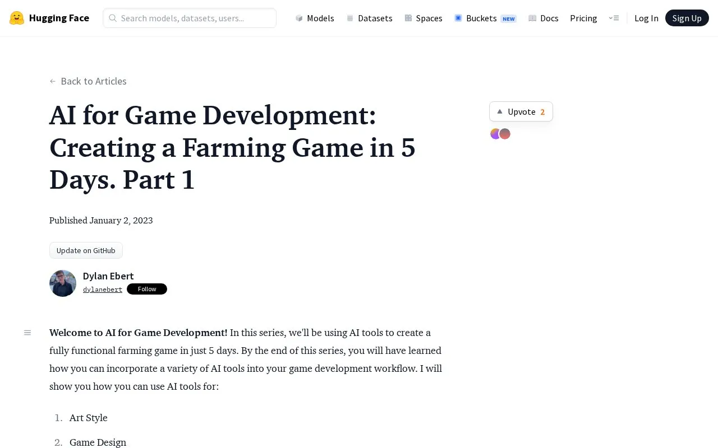Focus the search models, datasets, users field
The height and width of the screenshot is (448, 718).
(x=190, y=18)
